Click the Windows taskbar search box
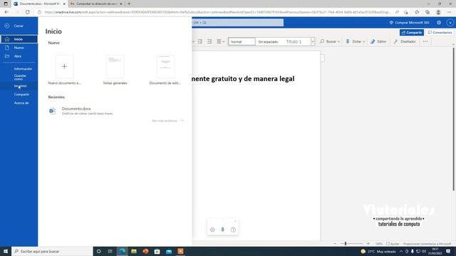The image size is (456, 256). [52, 251]
